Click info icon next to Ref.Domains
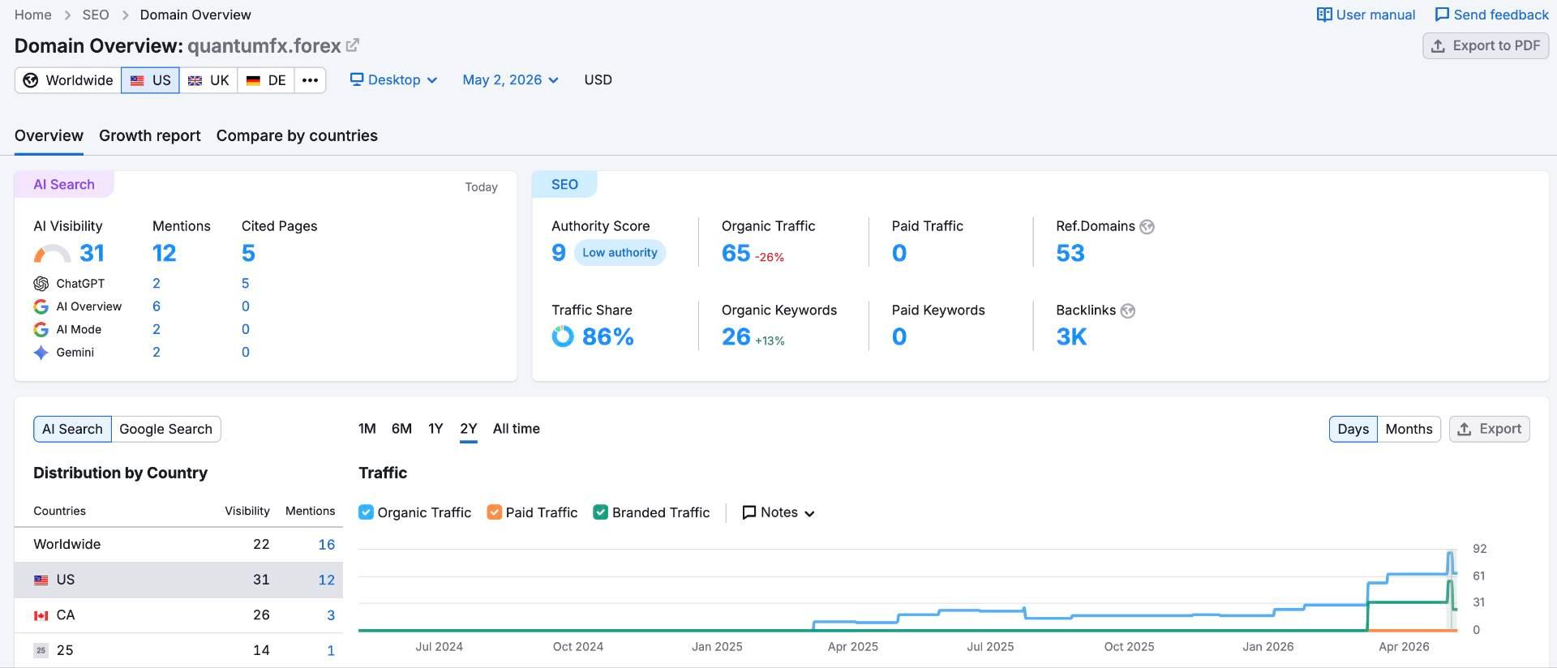Viewport: 1557px width, 668px height. (x=1147, y=227)
